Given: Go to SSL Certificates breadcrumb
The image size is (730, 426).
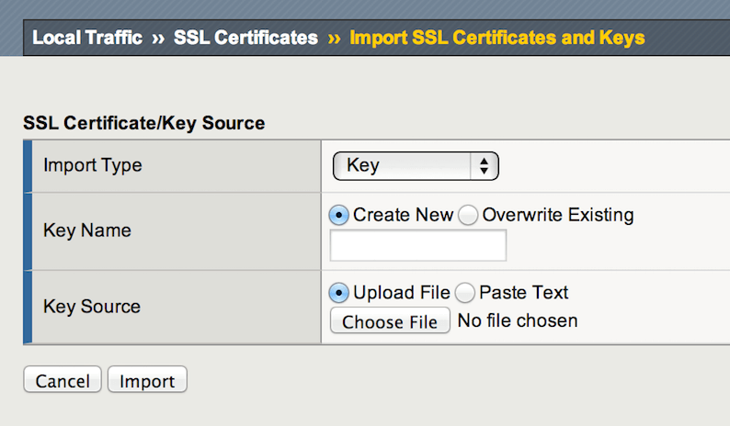Looking at the screenshot, I should click(245, 38).
